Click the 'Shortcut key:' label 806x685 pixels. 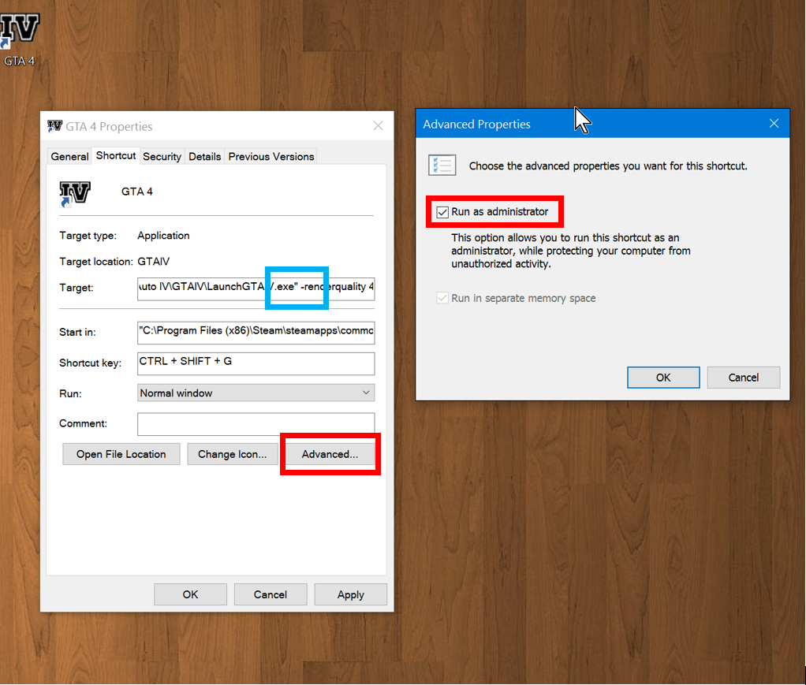pyautogui.click(x=90, y=363)
